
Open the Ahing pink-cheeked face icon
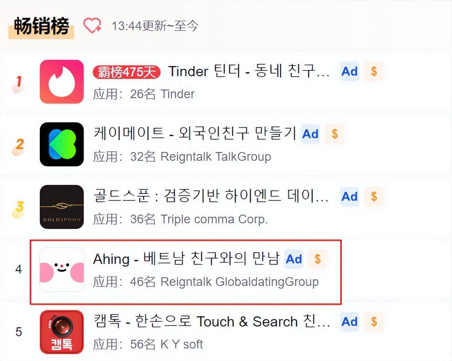click(62, 270)
